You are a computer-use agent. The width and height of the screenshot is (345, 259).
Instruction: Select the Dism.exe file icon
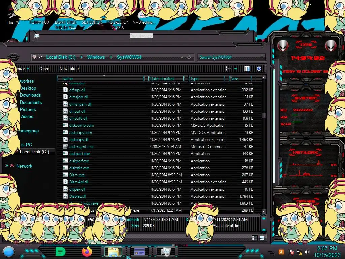pos(65,175)
